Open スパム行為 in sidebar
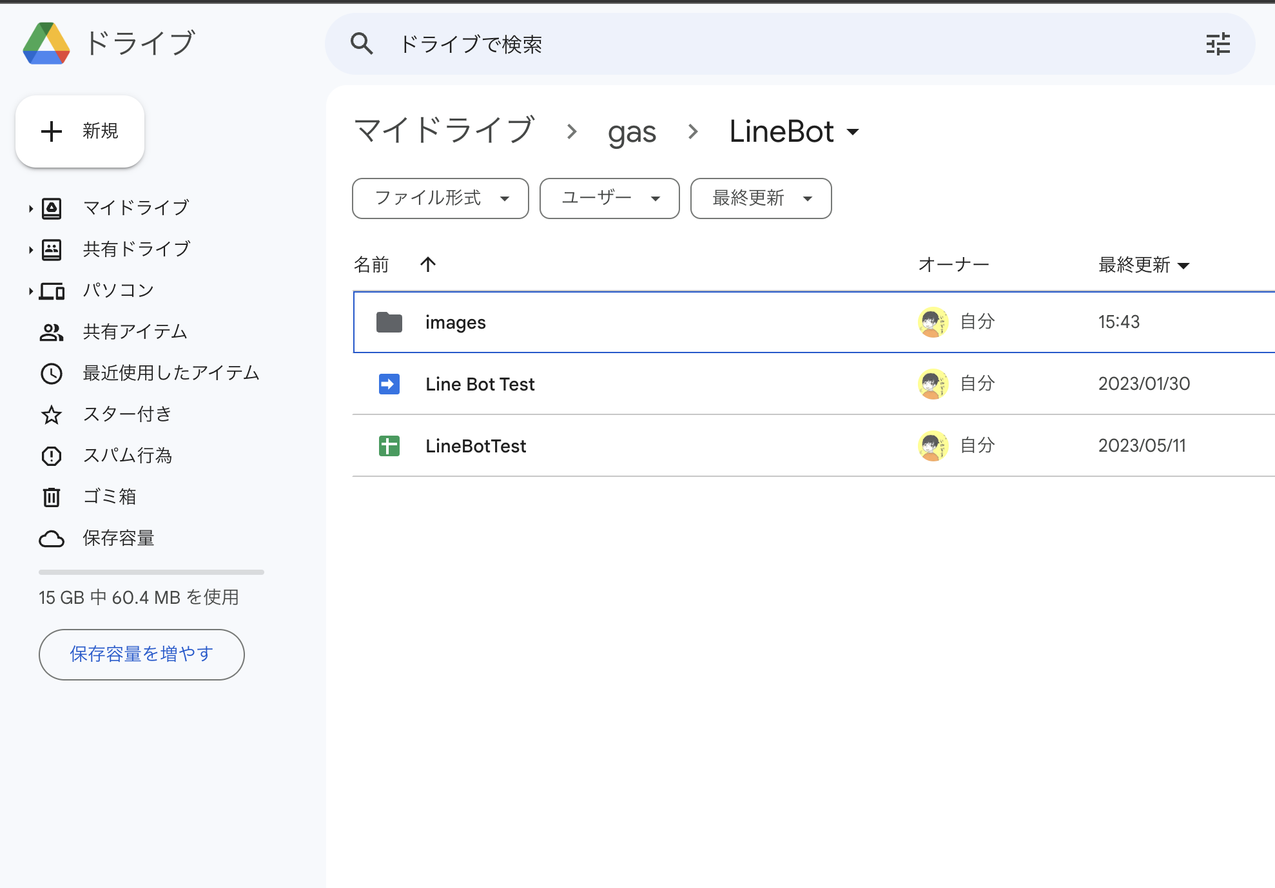The width and height of the screenshot is (1275, 888). point(128,456)
